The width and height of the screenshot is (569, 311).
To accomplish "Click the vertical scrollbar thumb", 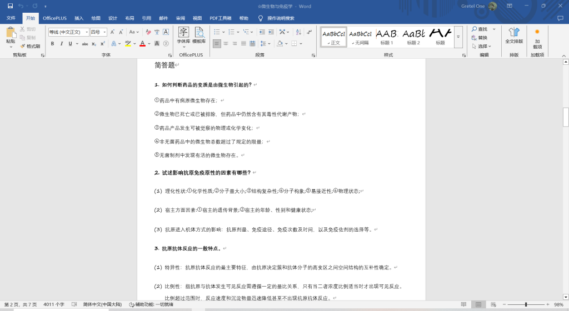I will (565, 117).
